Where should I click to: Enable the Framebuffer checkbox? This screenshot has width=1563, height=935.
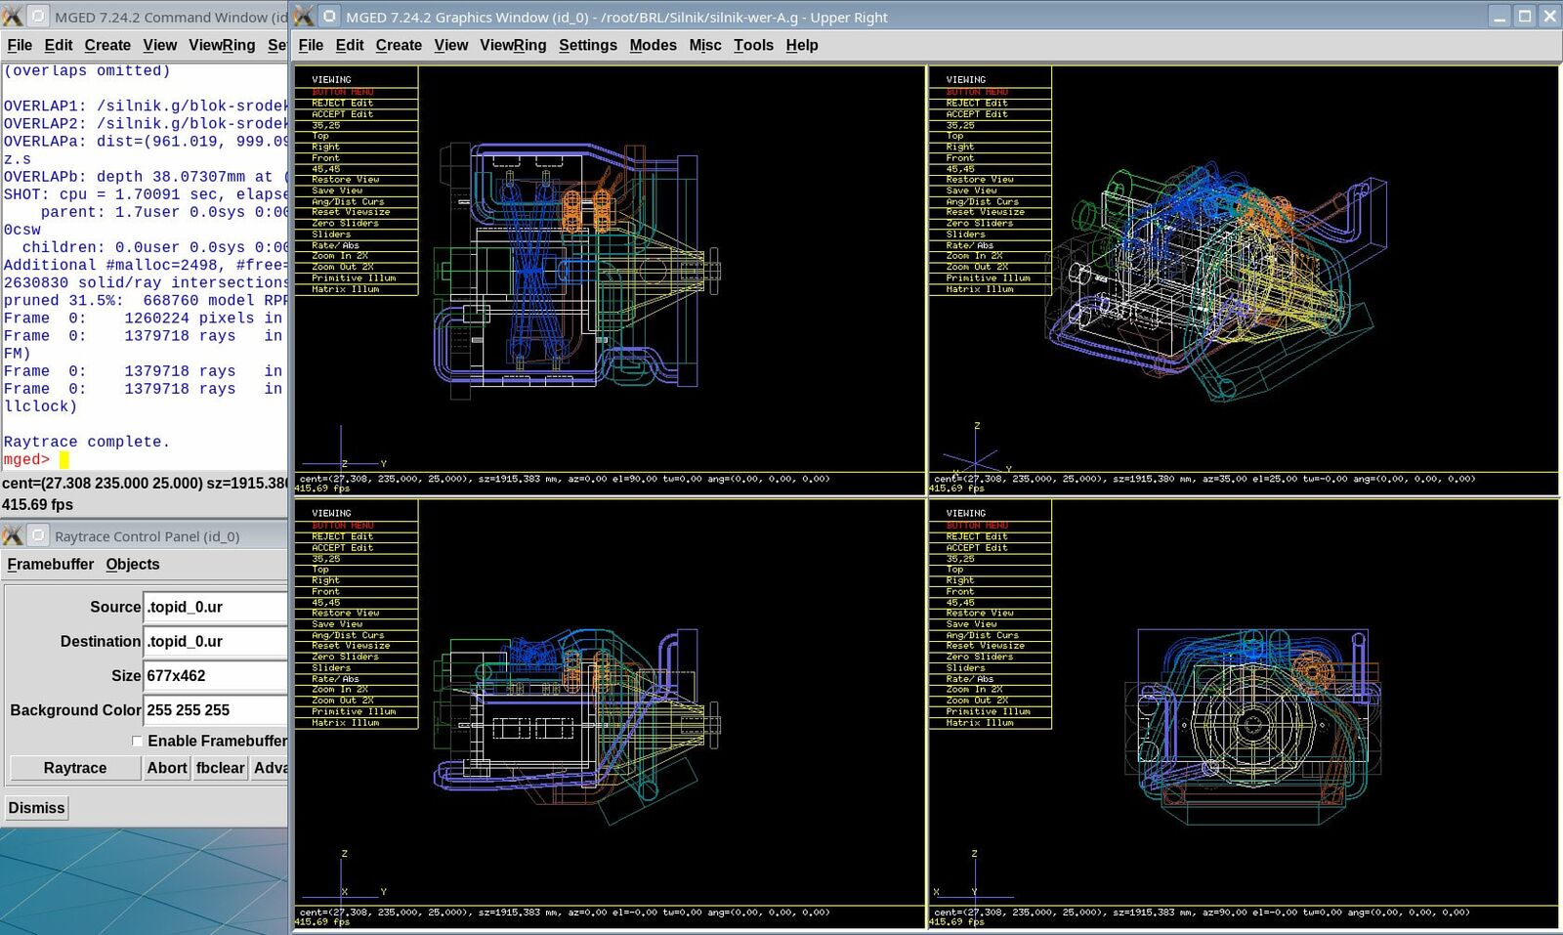(138, 741)
